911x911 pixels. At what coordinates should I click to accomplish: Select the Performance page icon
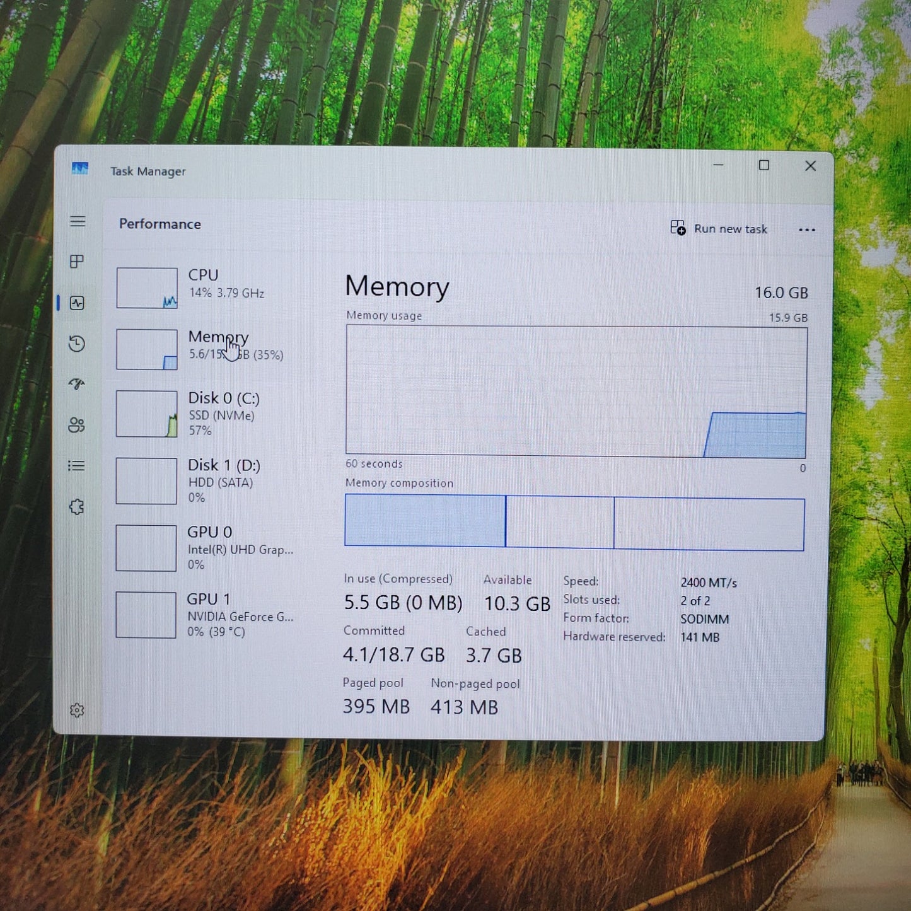(x=77, y=303)
